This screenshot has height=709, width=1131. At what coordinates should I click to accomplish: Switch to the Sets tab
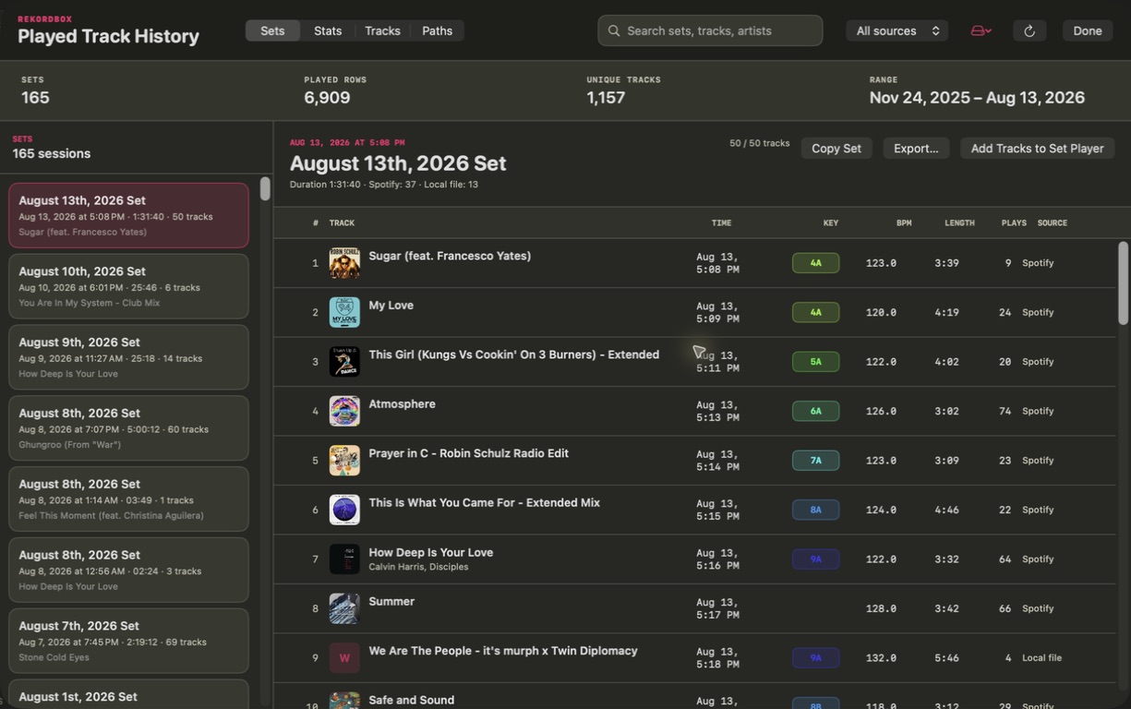coord(272,30)
